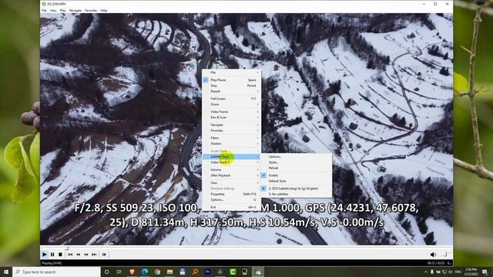This screenshot has width=493, height=277.
Task: Click the active media player taskbar icon
Action: click(x=258, y=272)
